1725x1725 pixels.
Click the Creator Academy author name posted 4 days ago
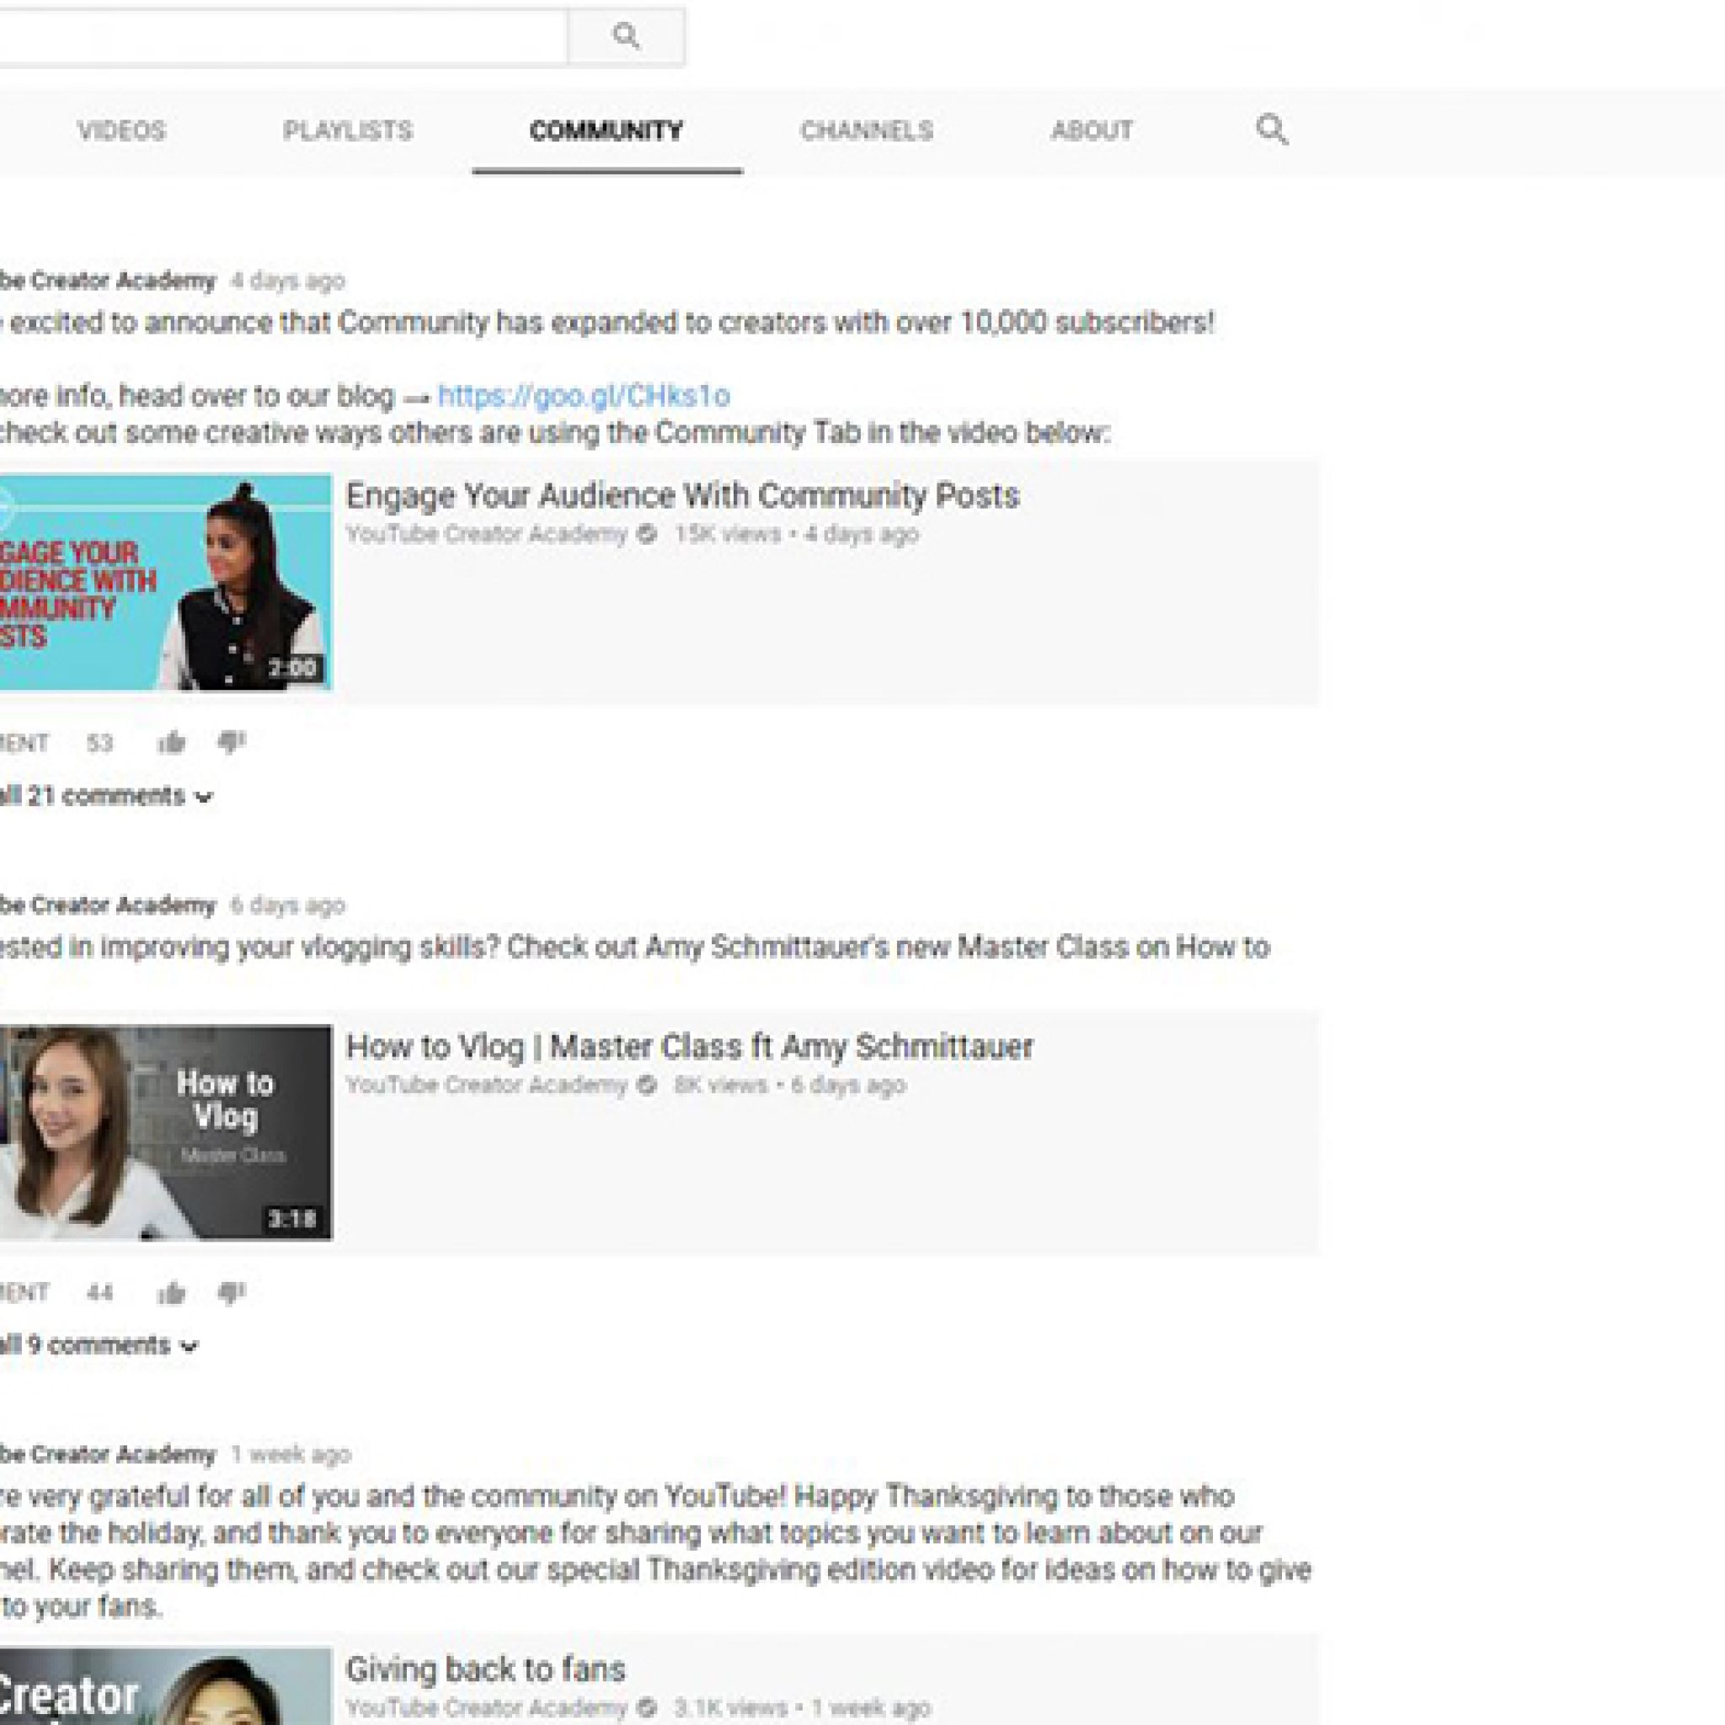click(x=107, y=280)
